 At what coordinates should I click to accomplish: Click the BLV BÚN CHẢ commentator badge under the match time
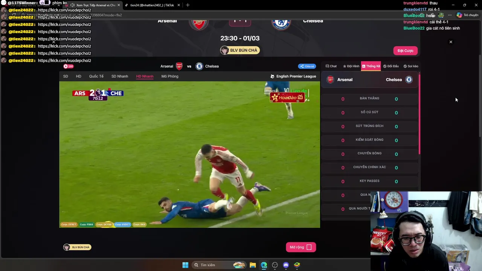(240, 50)
